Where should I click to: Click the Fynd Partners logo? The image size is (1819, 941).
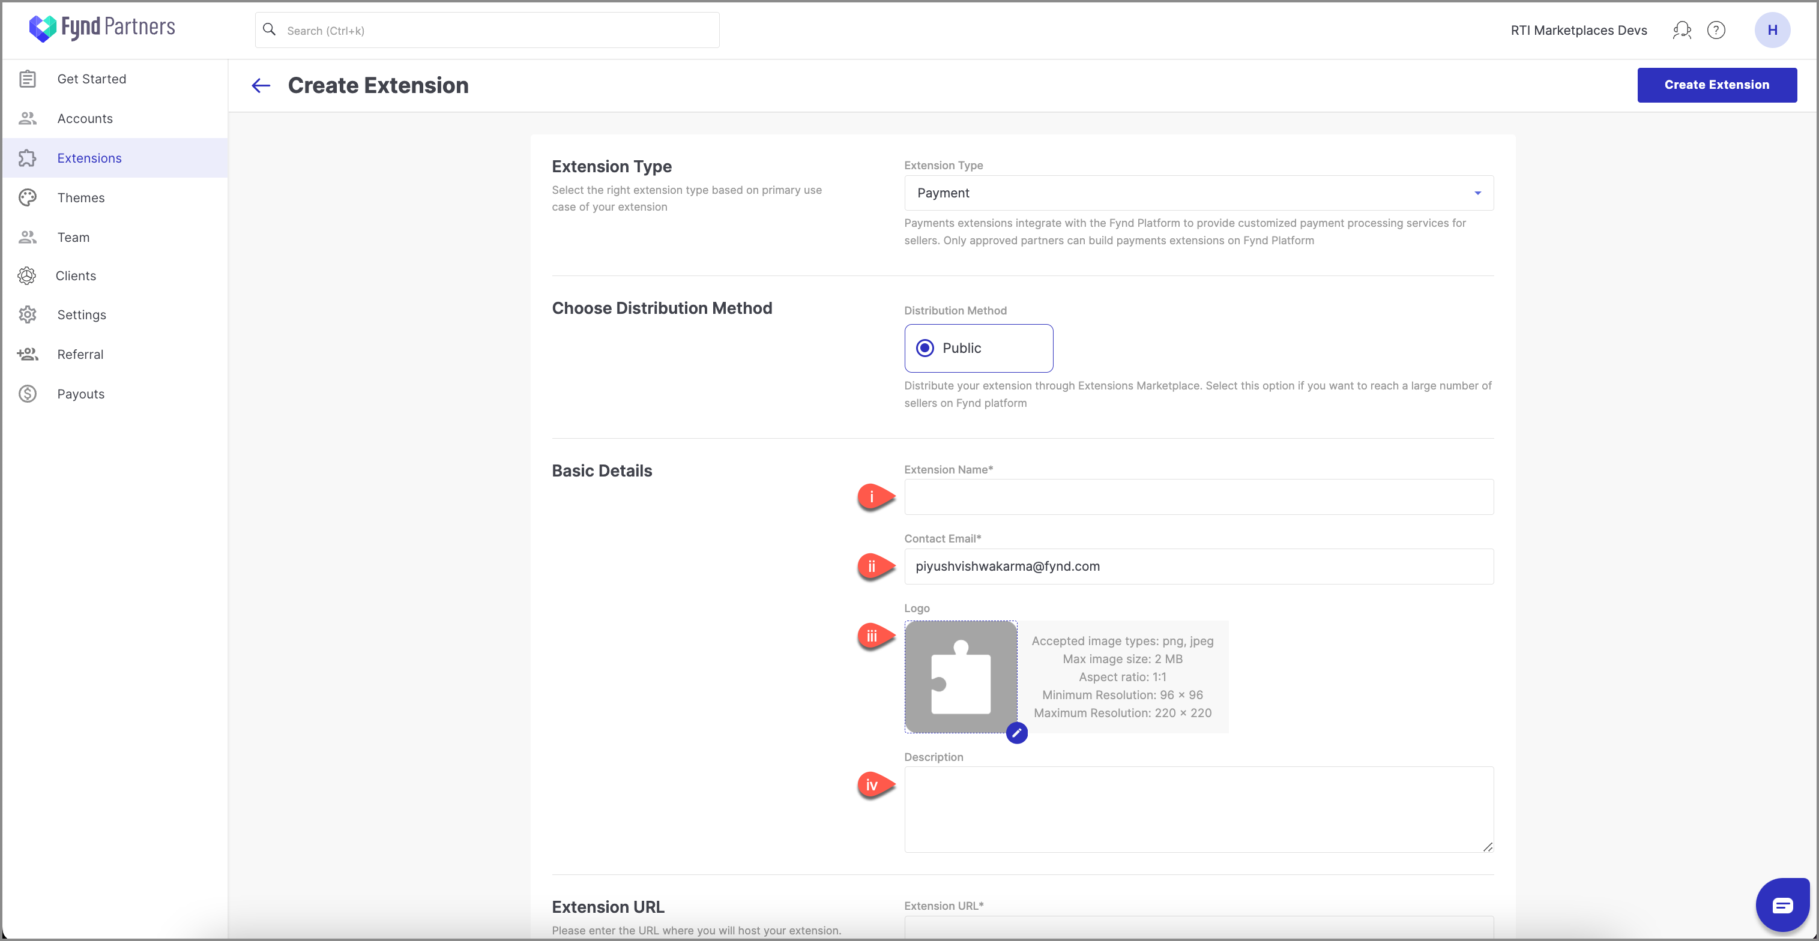pos(101,28)
